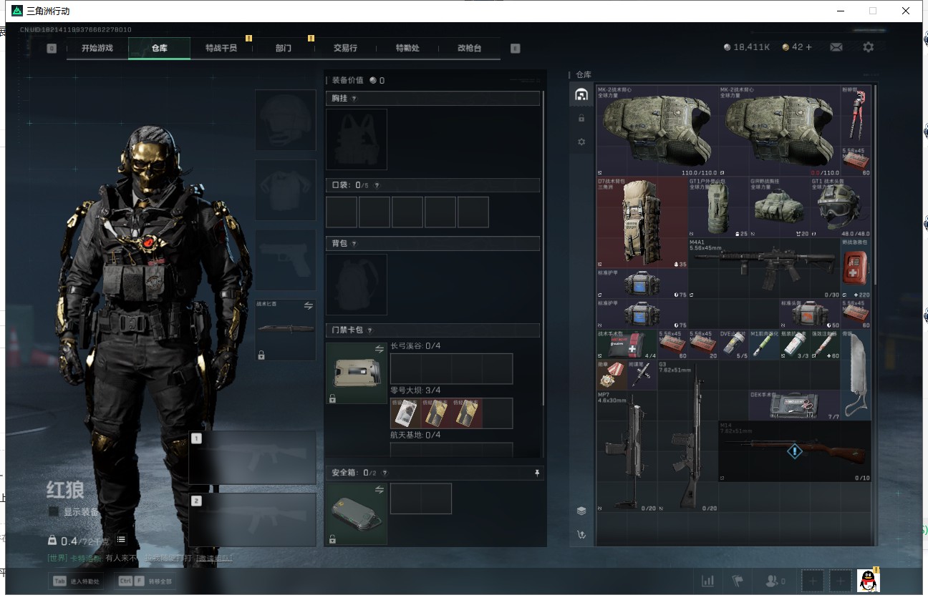Click the warehouse auto-sort icon

tap(581, 534)
